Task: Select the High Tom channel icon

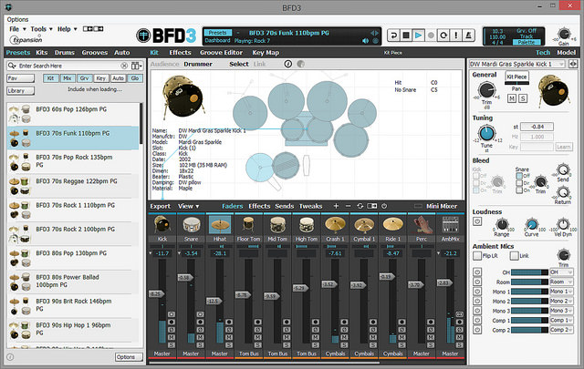Action: pos(307,225)
